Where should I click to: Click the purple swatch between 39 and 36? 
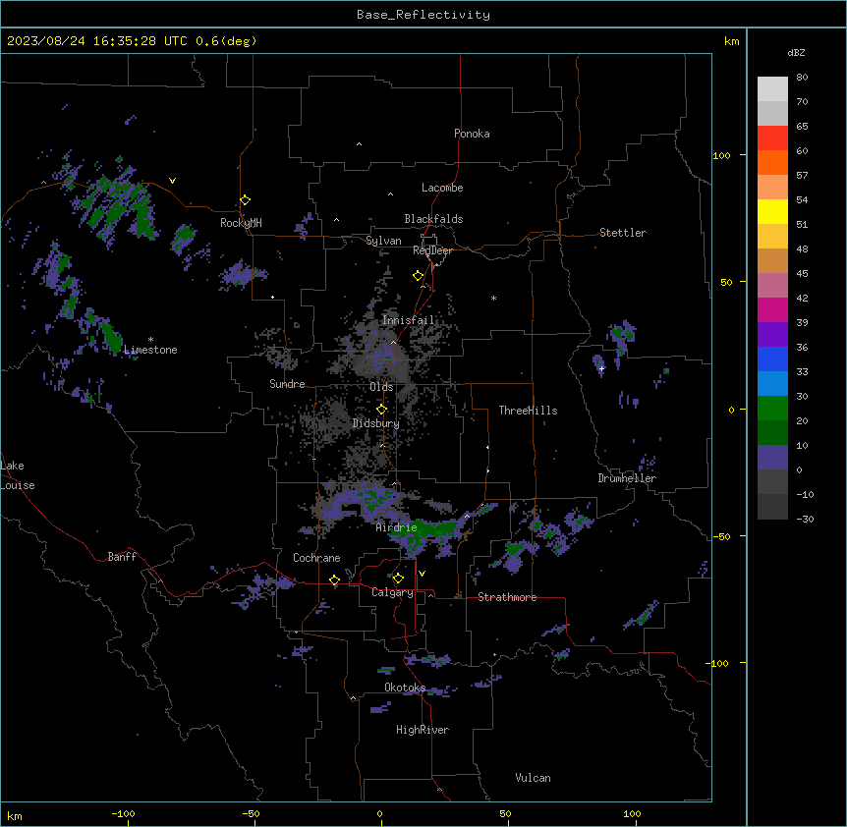pos(772,335)
